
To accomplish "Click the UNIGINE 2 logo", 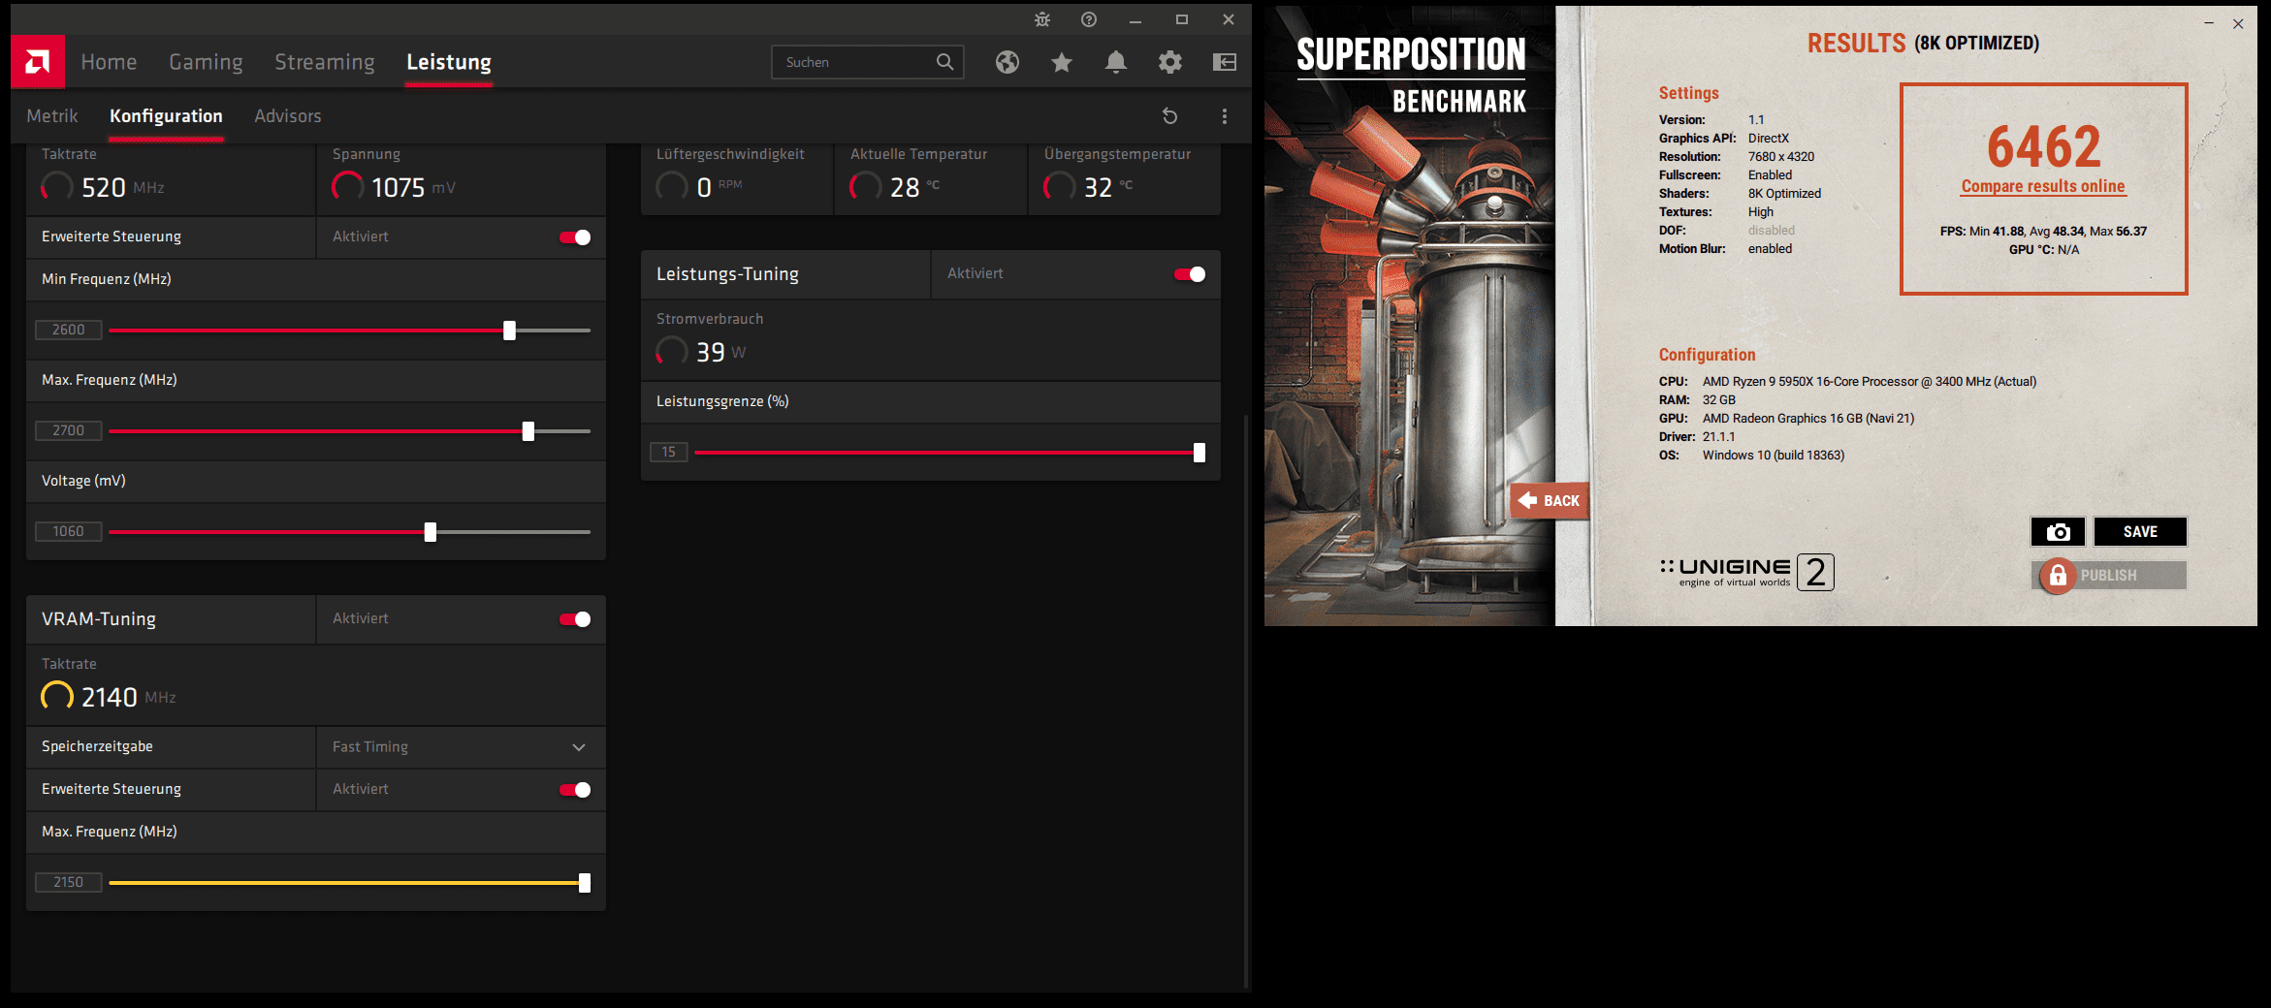I will coord(1746,572).
